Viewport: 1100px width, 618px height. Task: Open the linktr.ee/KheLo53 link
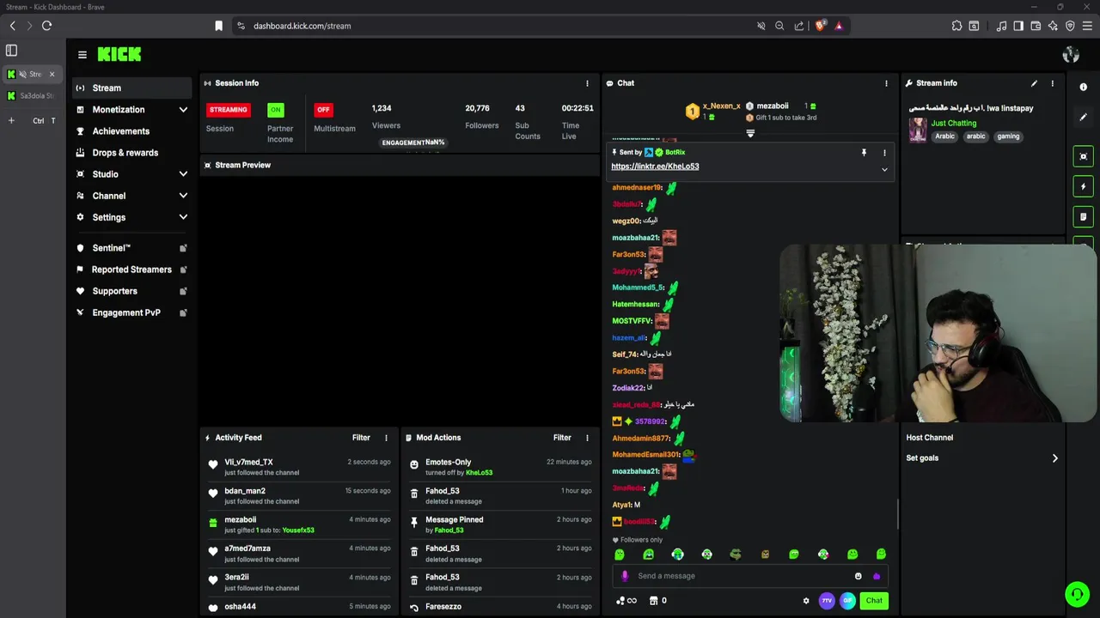pyautogui.click(x=655, y=167)
